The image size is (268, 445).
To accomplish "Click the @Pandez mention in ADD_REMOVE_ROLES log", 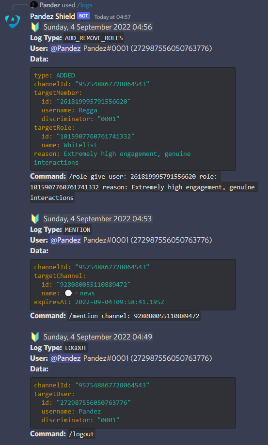I will tap(65, 48).
